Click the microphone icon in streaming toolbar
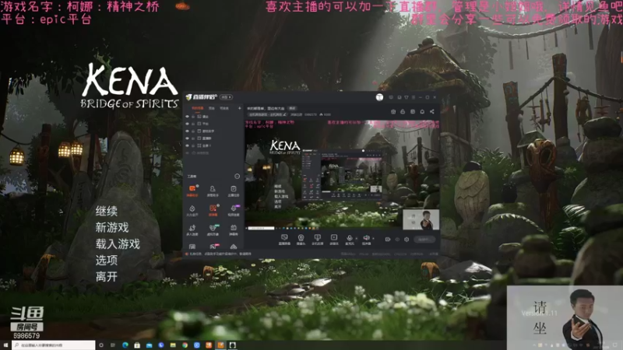Screen dimensions: 623x350 coord(350,238)
